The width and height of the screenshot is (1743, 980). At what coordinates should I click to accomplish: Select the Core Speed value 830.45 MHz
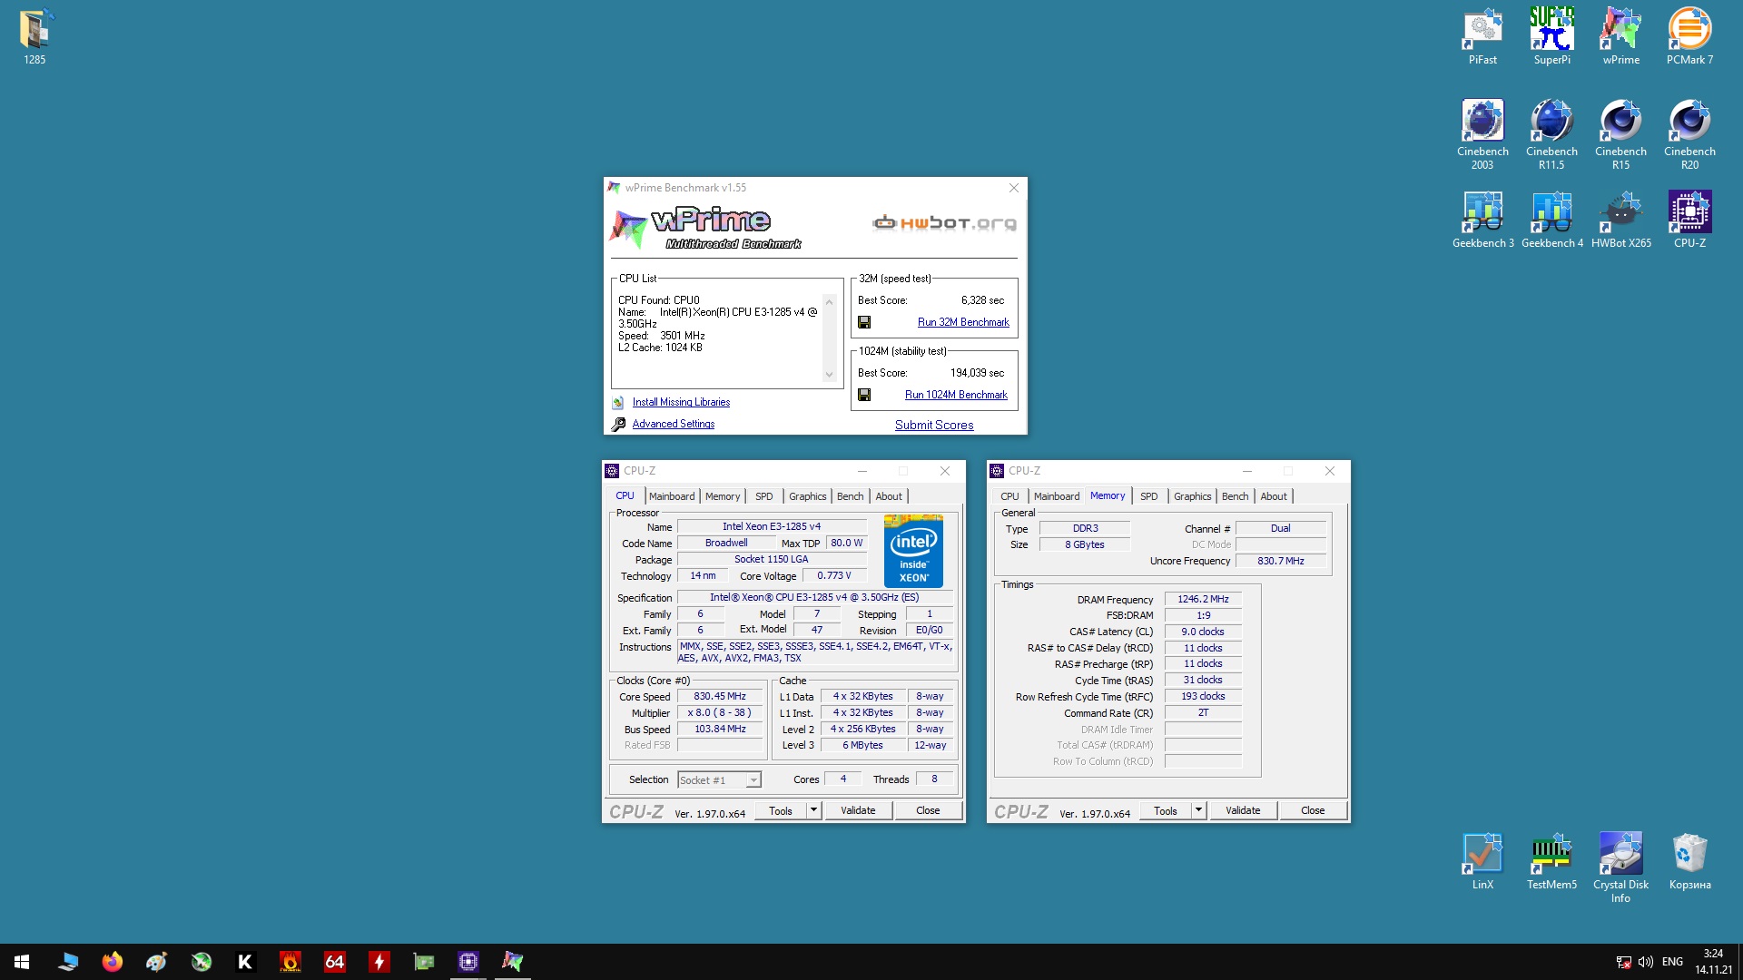click(720, 697)
